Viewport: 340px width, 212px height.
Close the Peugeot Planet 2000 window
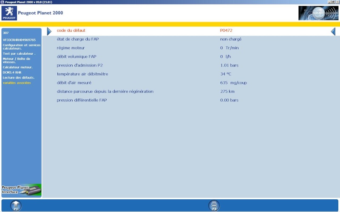(337, 2)
